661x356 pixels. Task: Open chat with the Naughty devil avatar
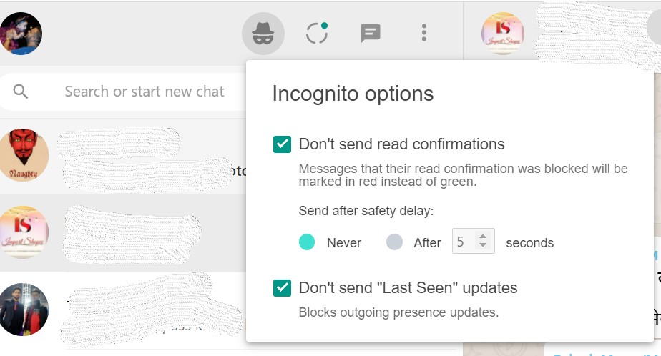click(123, 157)
